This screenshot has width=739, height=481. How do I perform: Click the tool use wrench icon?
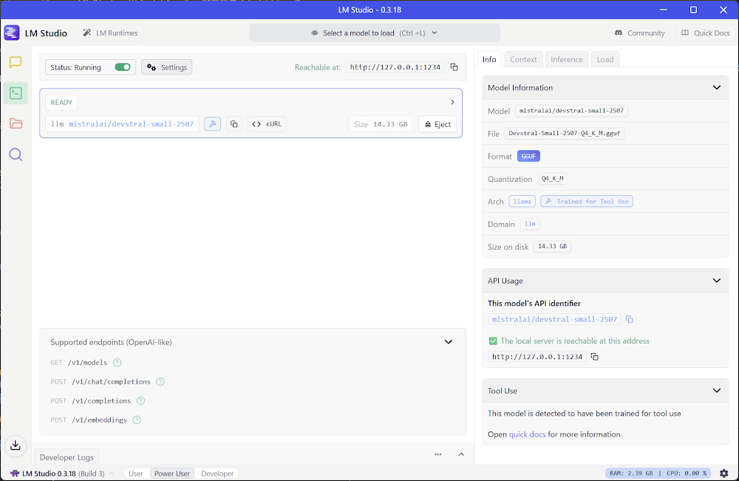tap(213, 124)
